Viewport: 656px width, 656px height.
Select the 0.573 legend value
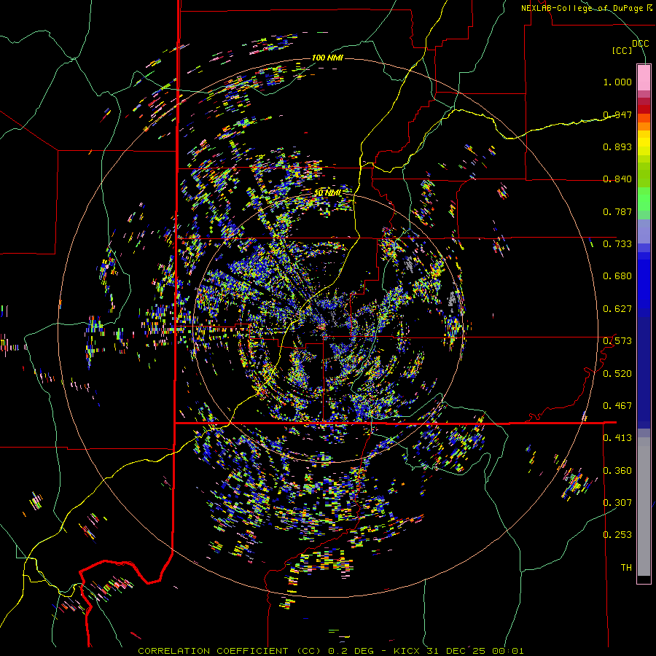(x=617, y=341)
